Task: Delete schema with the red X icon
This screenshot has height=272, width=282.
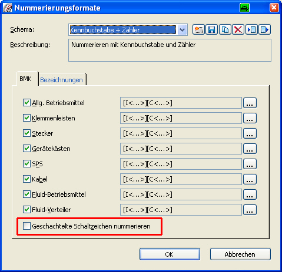Action: 238,30
